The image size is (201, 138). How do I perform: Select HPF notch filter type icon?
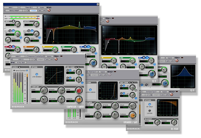click(x=10, y=31)
